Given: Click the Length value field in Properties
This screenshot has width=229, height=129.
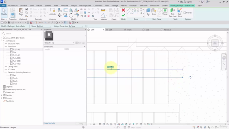Looking at the screenshot, I should [x=74, y=49].
